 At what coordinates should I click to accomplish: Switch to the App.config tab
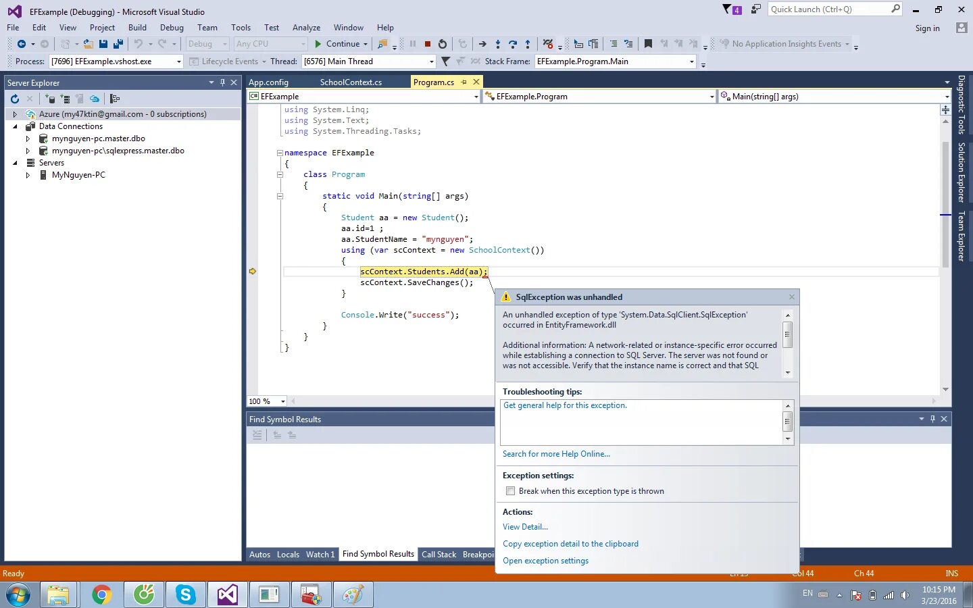(x=268, y=82)
